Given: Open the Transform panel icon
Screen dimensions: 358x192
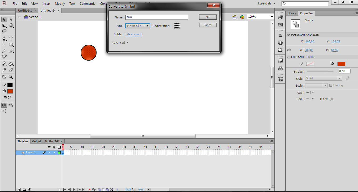Looking at the screenshot, I should pos(280,50).
